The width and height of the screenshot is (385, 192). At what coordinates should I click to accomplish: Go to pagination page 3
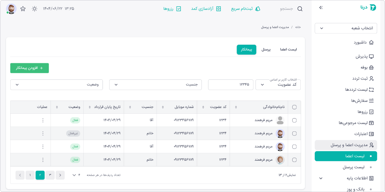50,175
